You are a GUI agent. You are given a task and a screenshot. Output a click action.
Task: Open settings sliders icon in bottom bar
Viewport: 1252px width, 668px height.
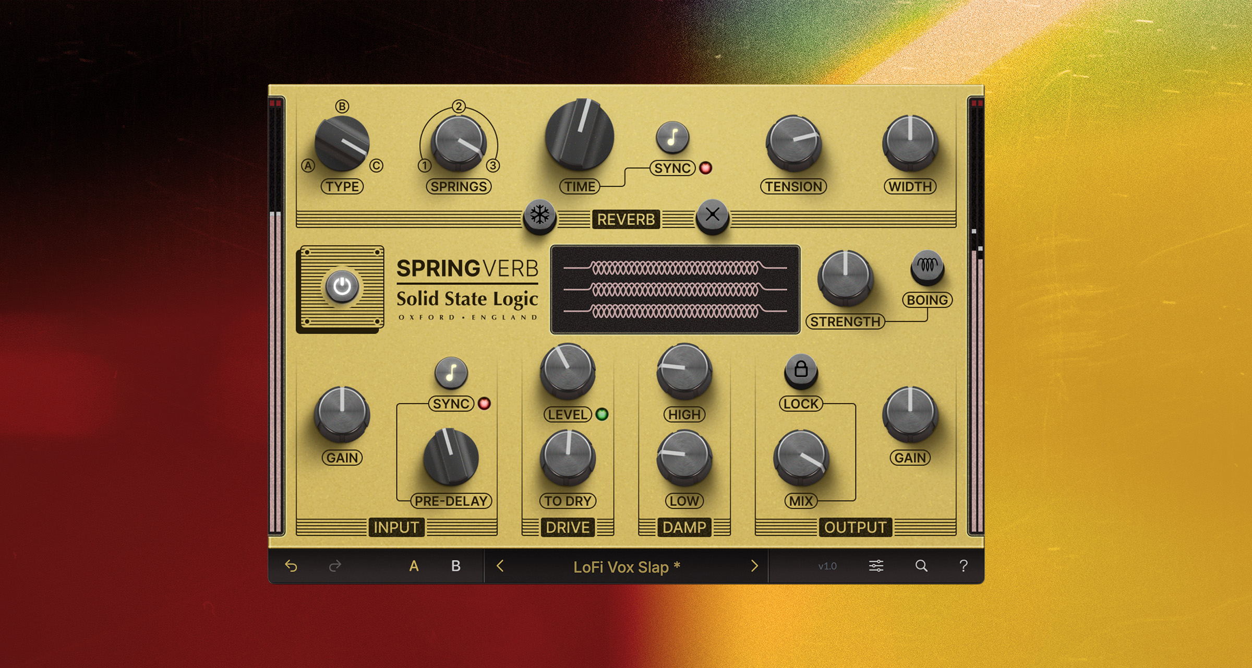(876, 566)
